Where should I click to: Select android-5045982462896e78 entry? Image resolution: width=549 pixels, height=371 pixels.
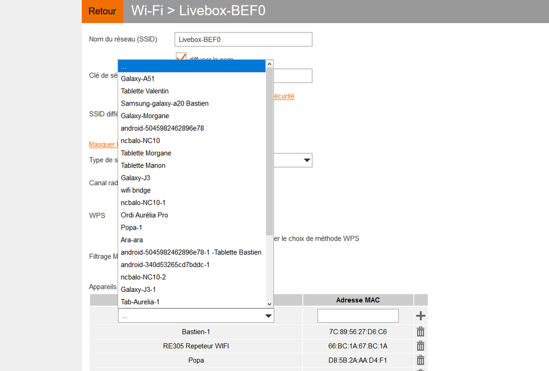[192, 128]
